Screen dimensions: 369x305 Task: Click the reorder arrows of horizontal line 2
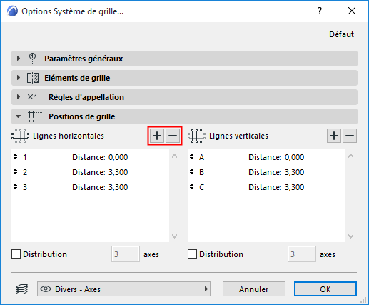(x=16, y=172)
